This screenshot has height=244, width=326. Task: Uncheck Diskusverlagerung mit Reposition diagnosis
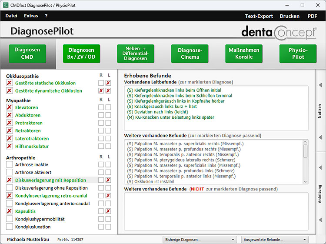point(9,180)
